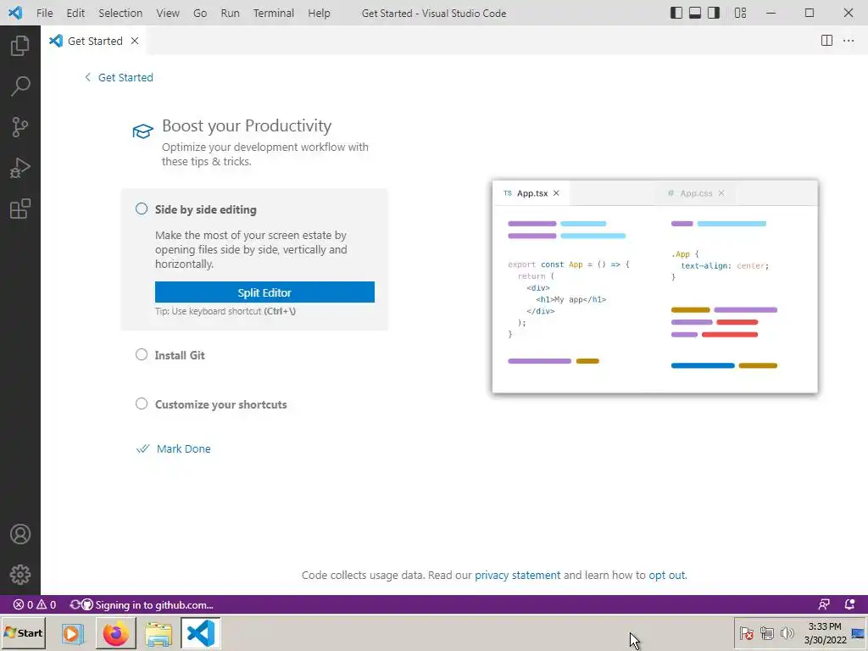
Task: Click the Boost your Productivity heading
Action: 247,125
